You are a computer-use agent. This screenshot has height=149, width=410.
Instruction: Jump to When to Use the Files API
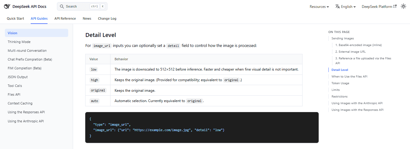pyautogui.click(x=349, y=77)
